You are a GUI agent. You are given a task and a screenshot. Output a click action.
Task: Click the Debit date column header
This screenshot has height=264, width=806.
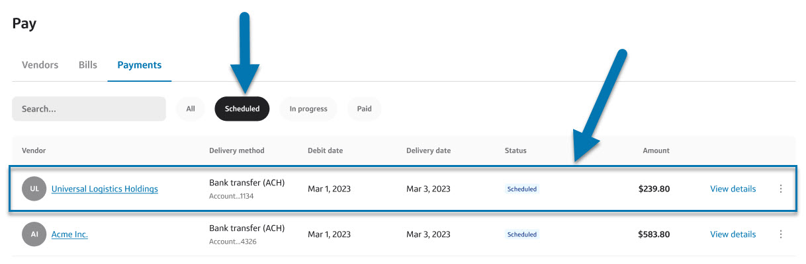(326, 150)
